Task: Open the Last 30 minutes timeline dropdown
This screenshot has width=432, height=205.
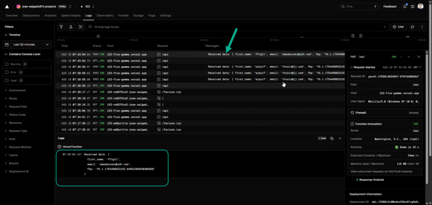Action: pyautogui.click(x=27, y=44)
